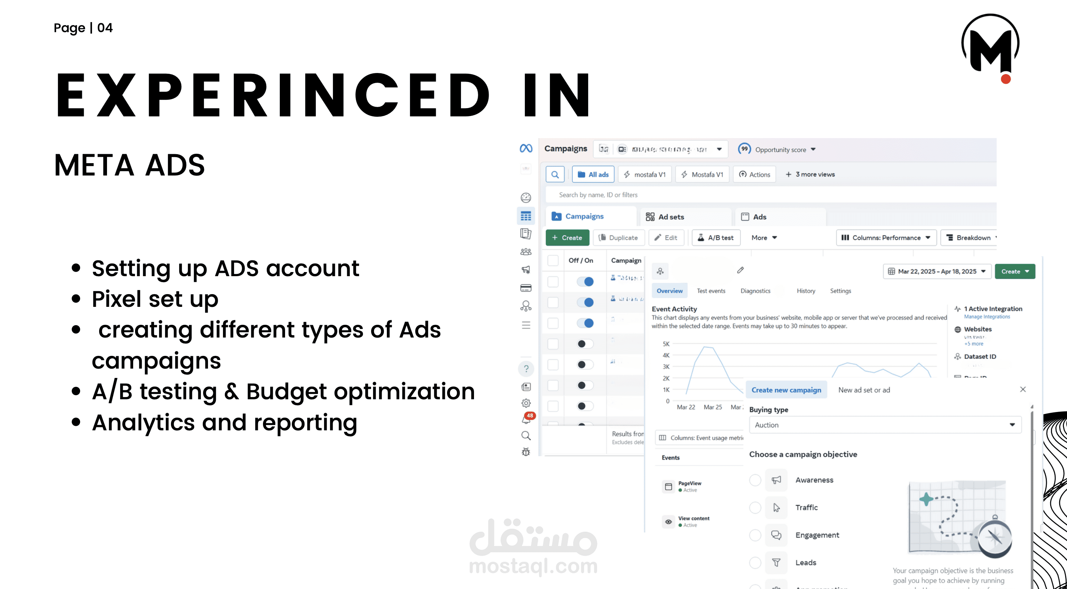Image resolution: width=1067 pixels, height=589 pixels.
Task: Open the All tools hamburger menu icon
Action: click(x=526, y=325)
